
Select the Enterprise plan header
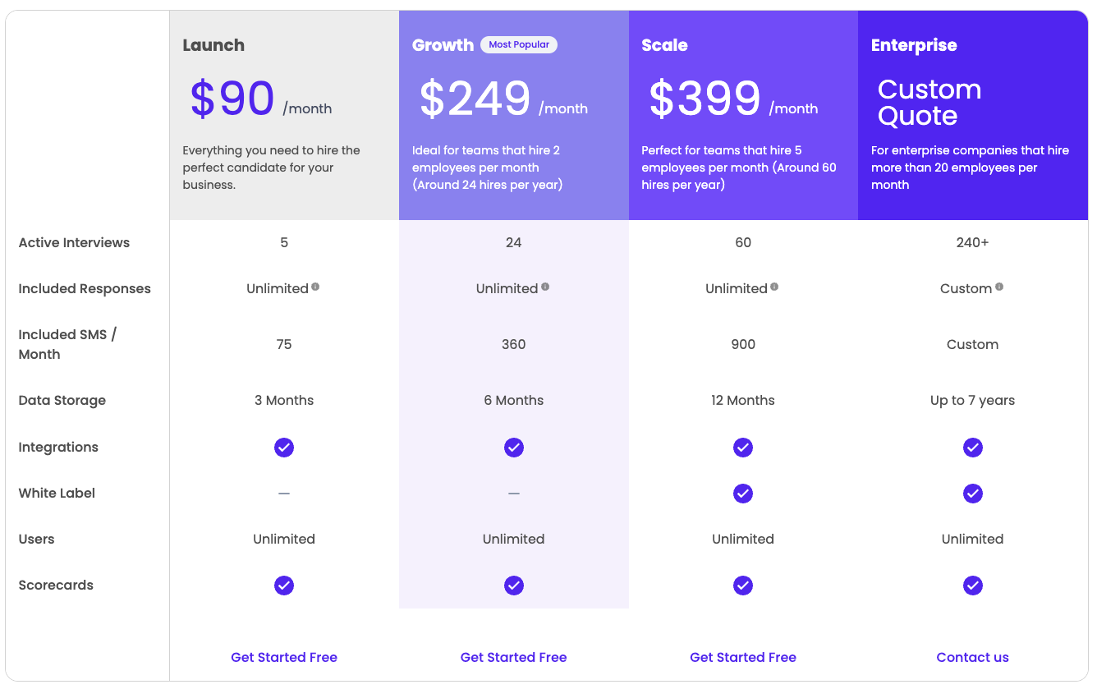coord(914,45)
